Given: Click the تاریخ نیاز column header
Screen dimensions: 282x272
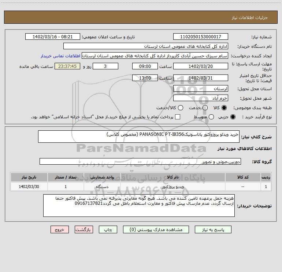Looking at the screenshot, I should pos(29,177).
